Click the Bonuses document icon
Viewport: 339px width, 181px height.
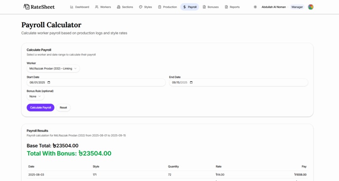[204, 7]
